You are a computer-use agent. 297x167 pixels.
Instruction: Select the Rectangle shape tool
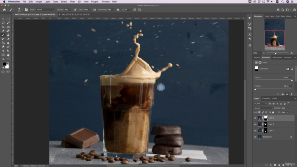click(x=3, y=55)
